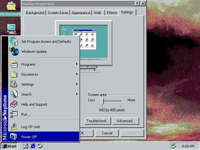Expand the Programs submenu arrow
The image size is (200, 150).
(x=77, y=64)
